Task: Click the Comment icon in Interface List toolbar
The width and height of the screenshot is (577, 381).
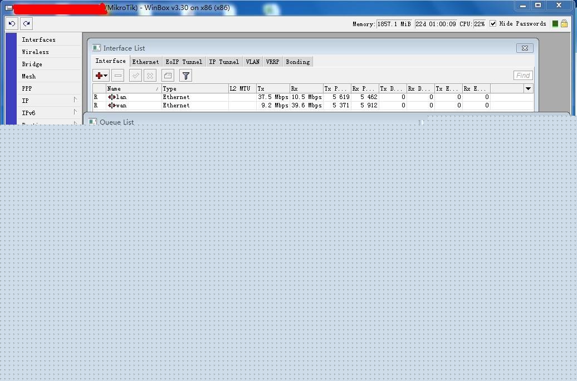Action: pos(168,76)
